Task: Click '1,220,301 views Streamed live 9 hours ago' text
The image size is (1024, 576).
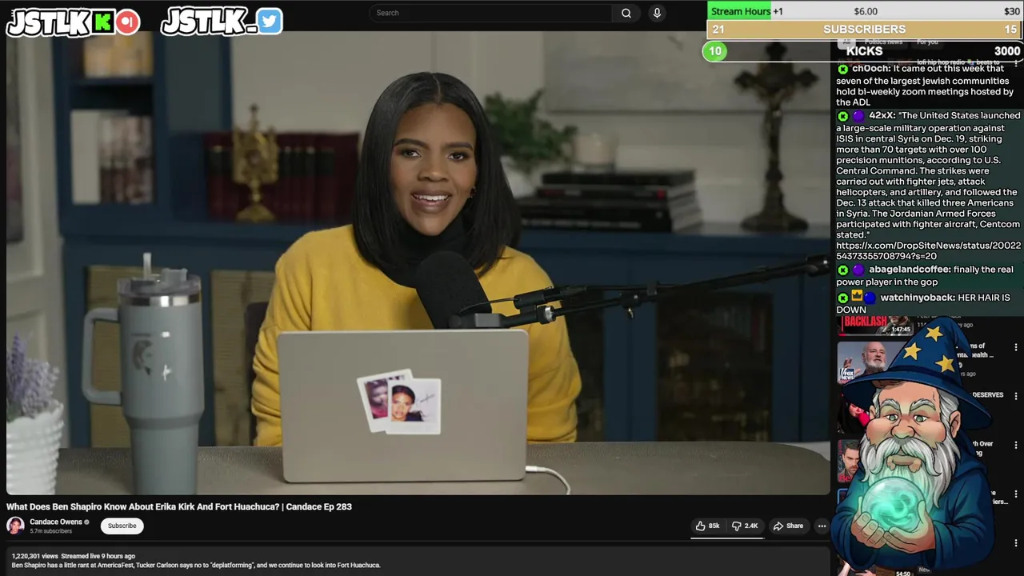Action: click(74, 556)
